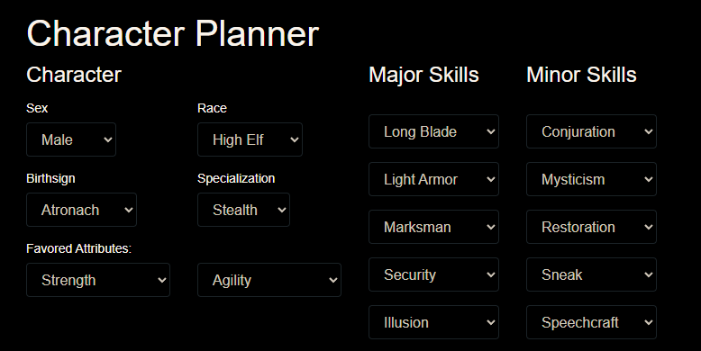Open the Race dropdown showing High Elf
Viewport: 701px width, 351px height.
[250, 139]
